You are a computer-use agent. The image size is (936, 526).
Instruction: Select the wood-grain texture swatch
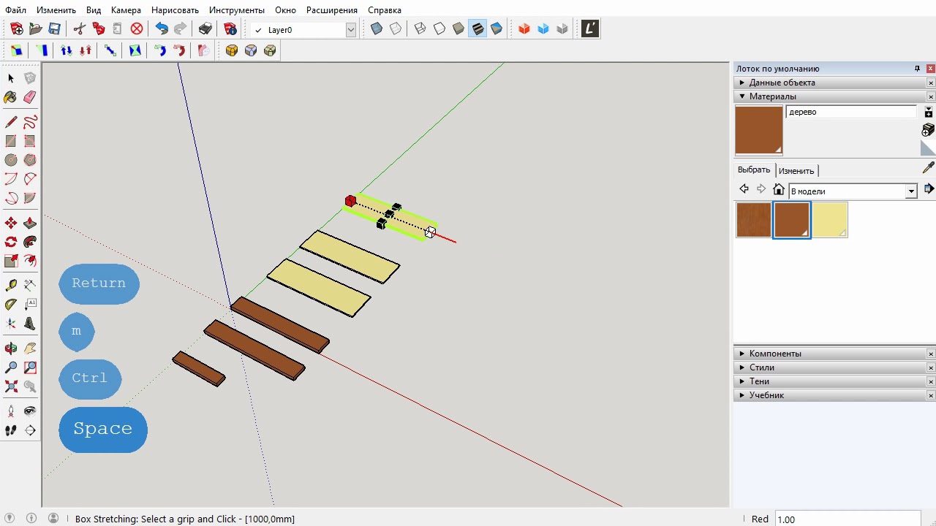pyautogui.click(x=753, y=220)
